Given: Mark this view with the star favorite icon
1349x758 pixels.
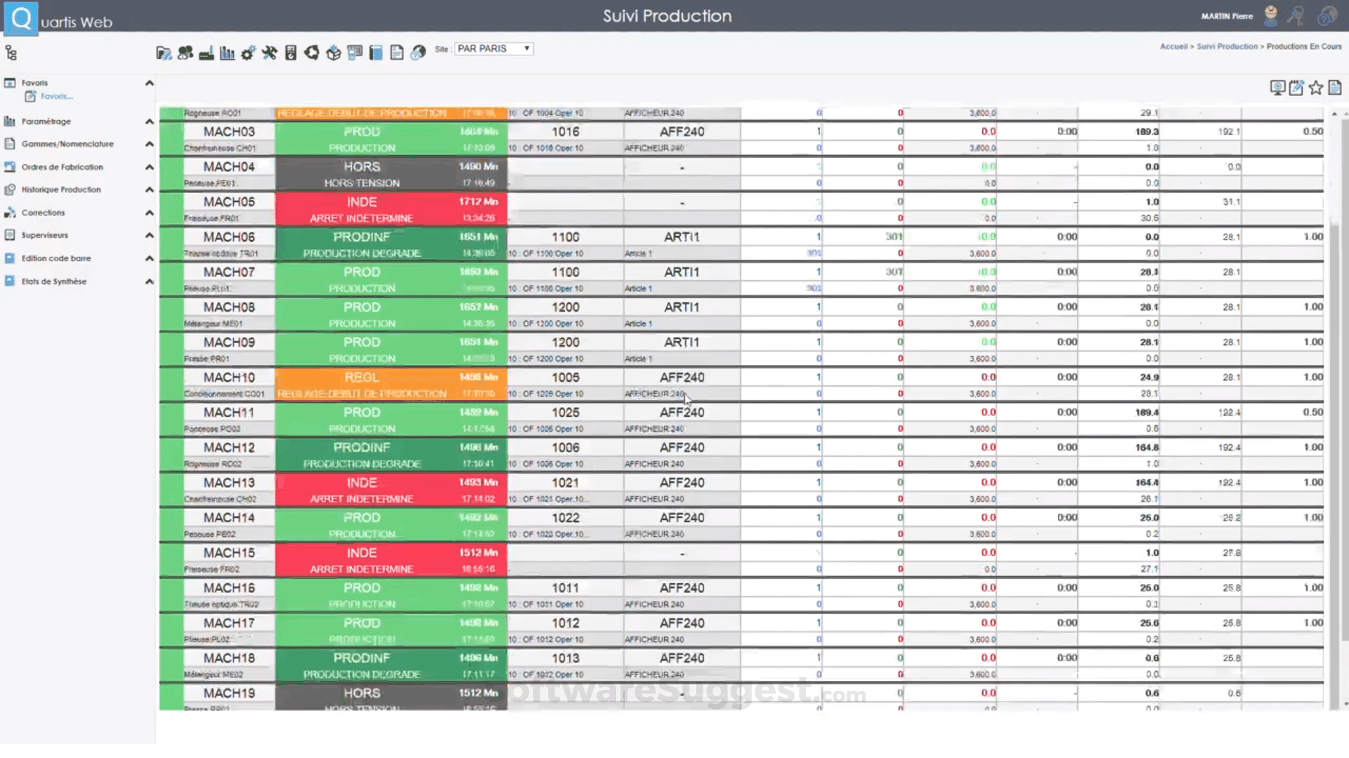Looking at the screenshot, I should pyautogui.click(x=1316, y=87).
